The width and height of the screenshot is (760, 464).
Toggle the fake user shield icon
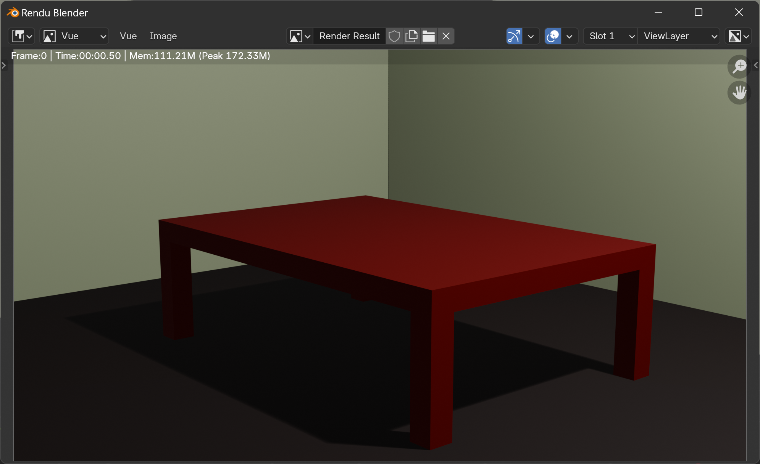(394, 36)
